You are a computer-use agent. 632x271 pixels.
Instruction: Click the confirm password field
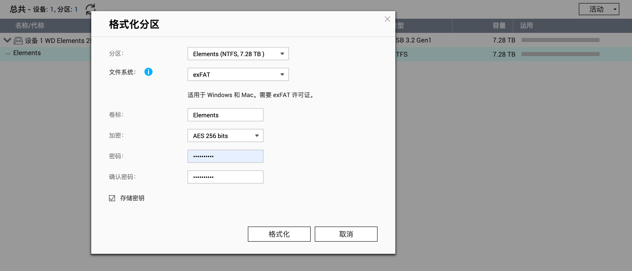[x=225, y=177]
